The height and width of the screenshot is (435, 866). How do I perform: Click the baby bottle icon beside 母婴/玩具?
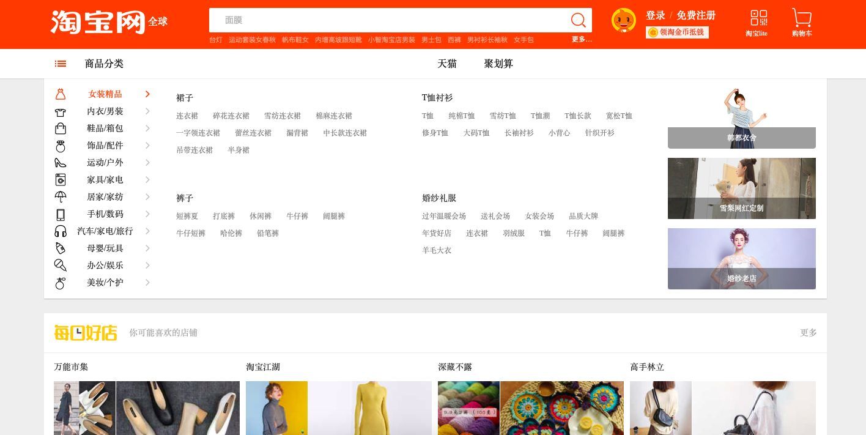click(x=60, y=248)
